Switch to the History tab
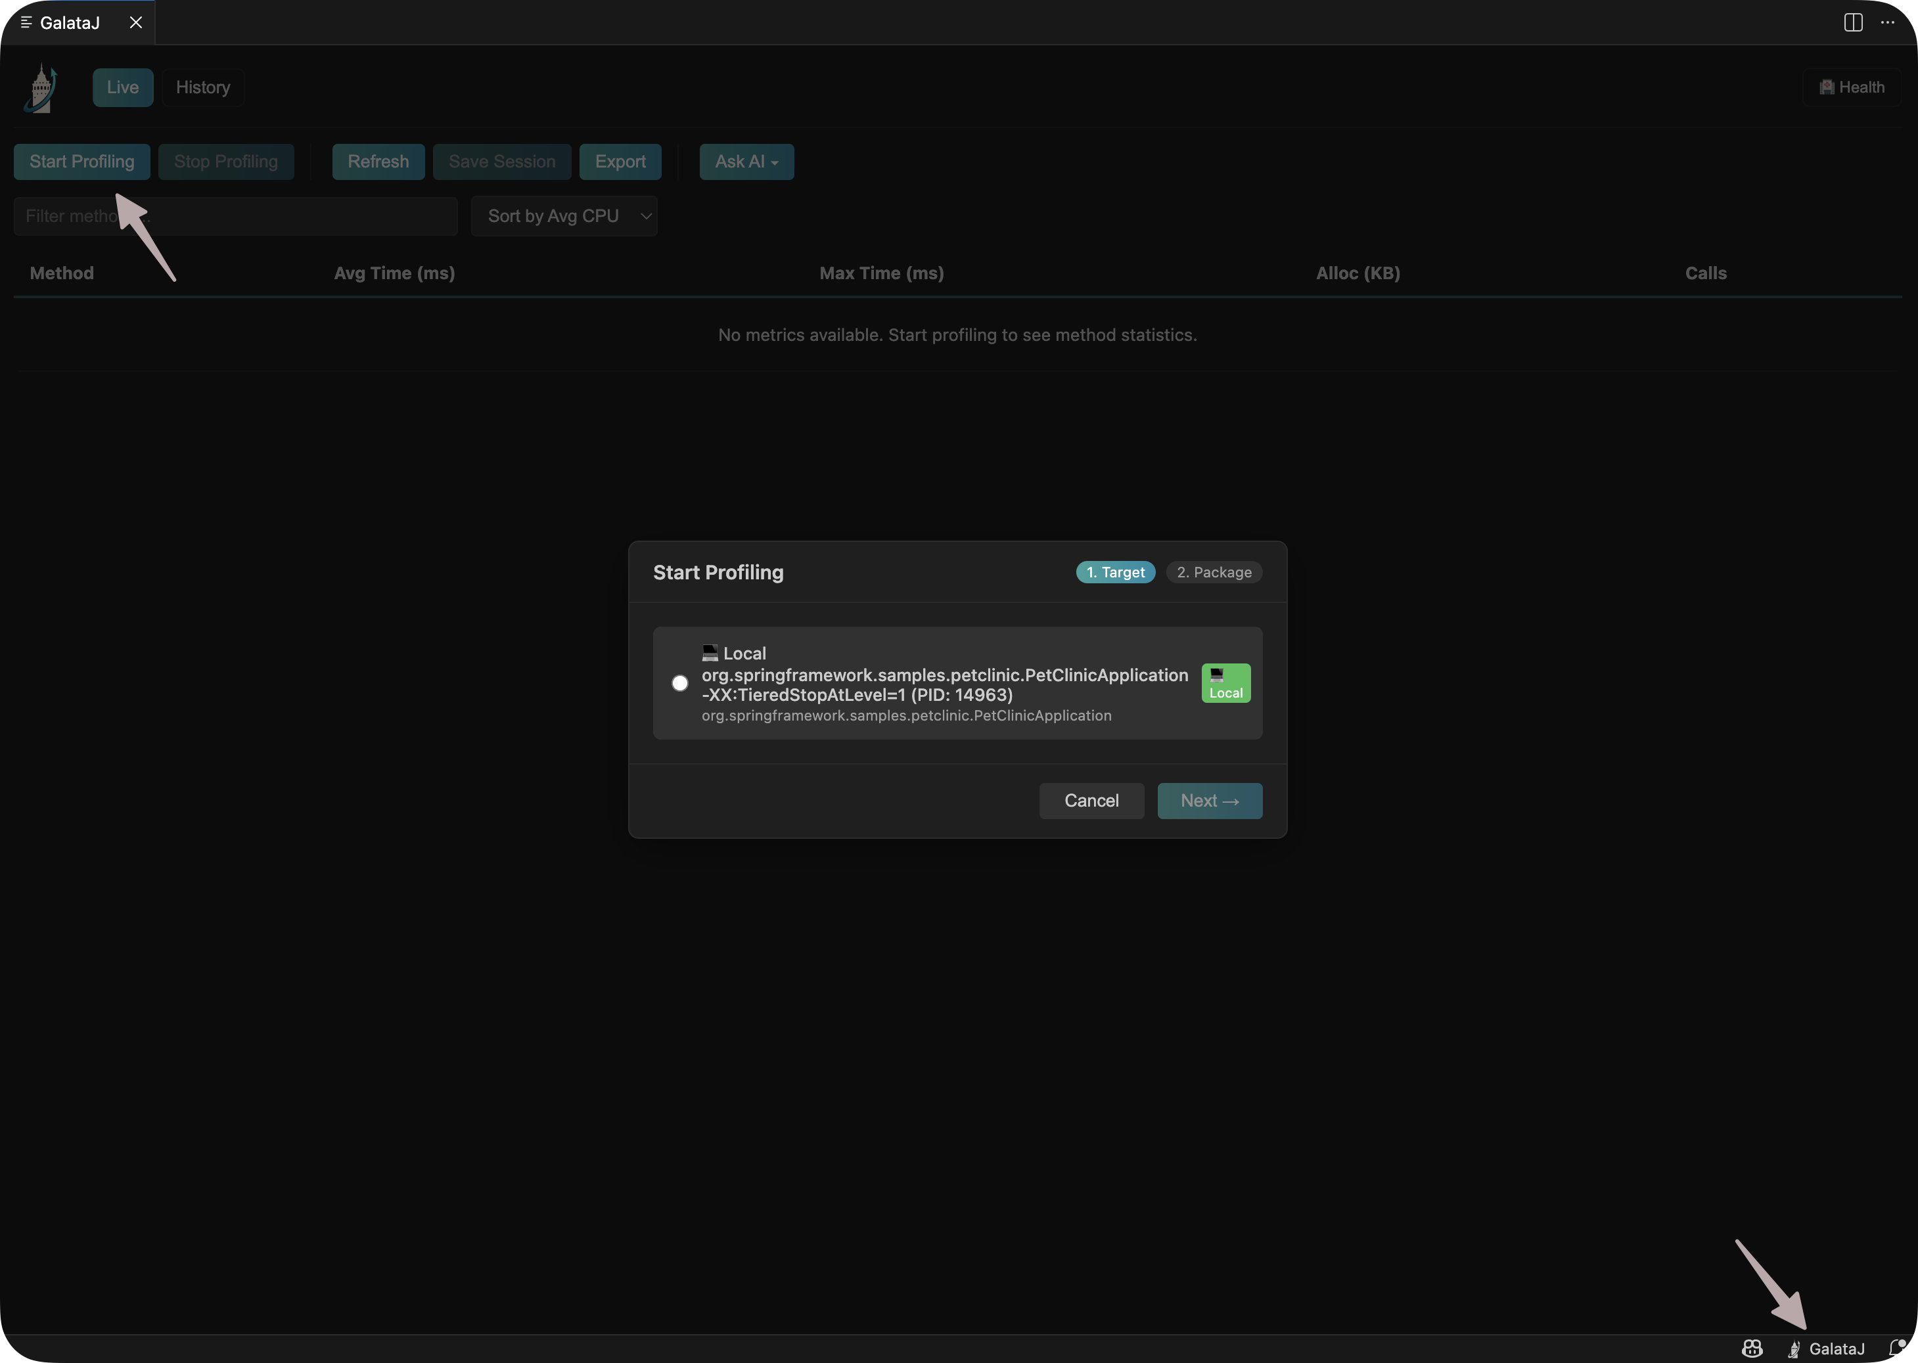The height and width of the screenshot is (1363, 1918). (202, 87)
